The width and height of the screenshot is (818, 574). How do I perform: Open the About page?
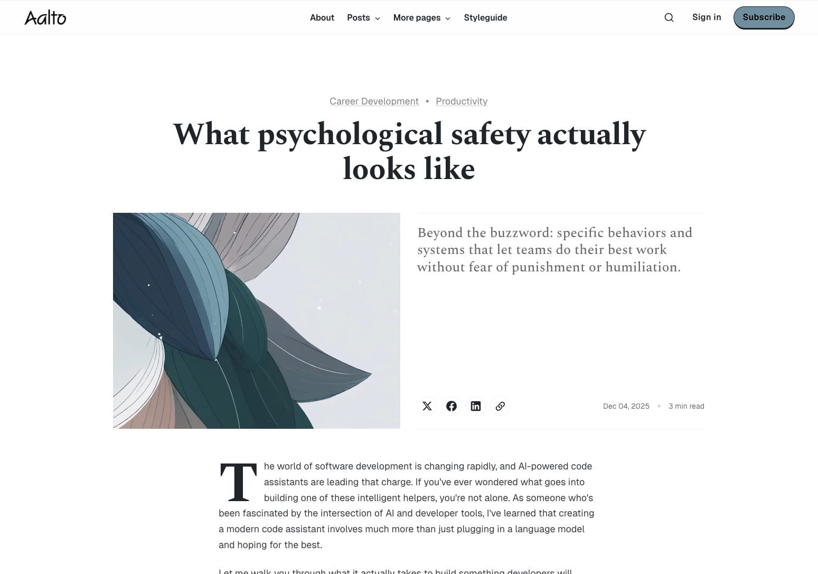point(322,17)
